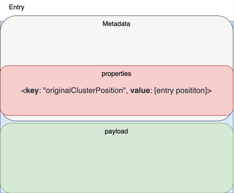Click the bold "value" word

coord(141,91)
